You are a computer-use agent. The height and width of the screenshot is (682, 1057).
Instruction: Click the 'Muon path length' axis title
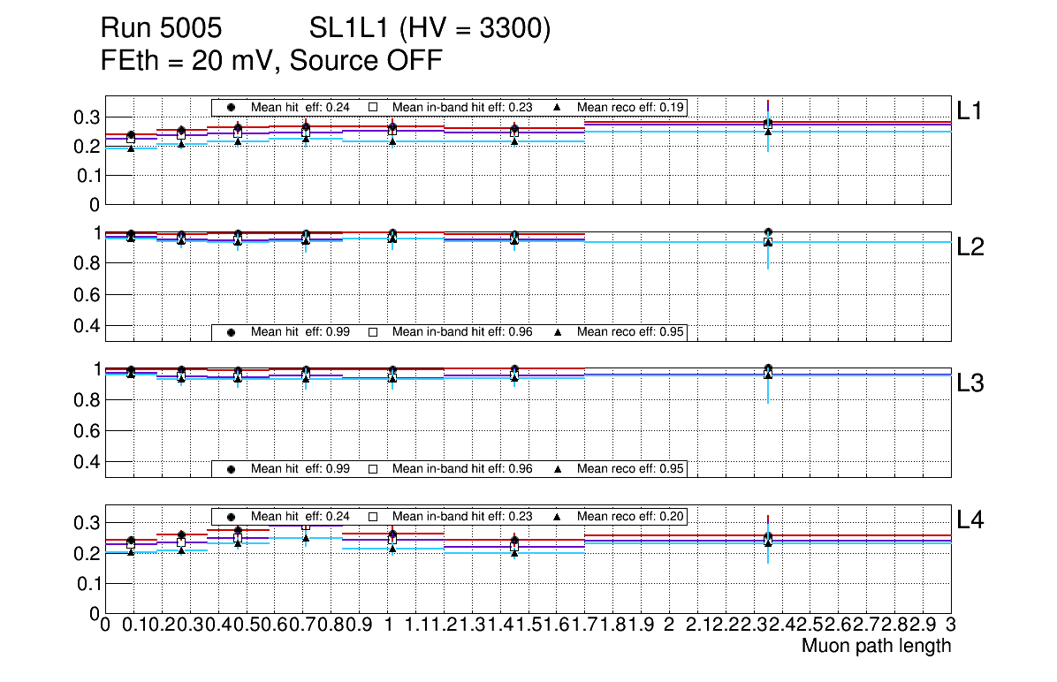point(876,646)
